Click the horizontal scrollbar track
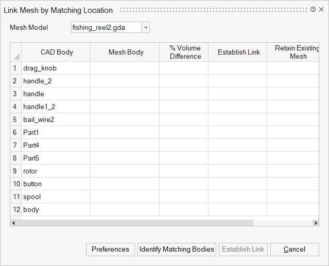 [283, 223]
